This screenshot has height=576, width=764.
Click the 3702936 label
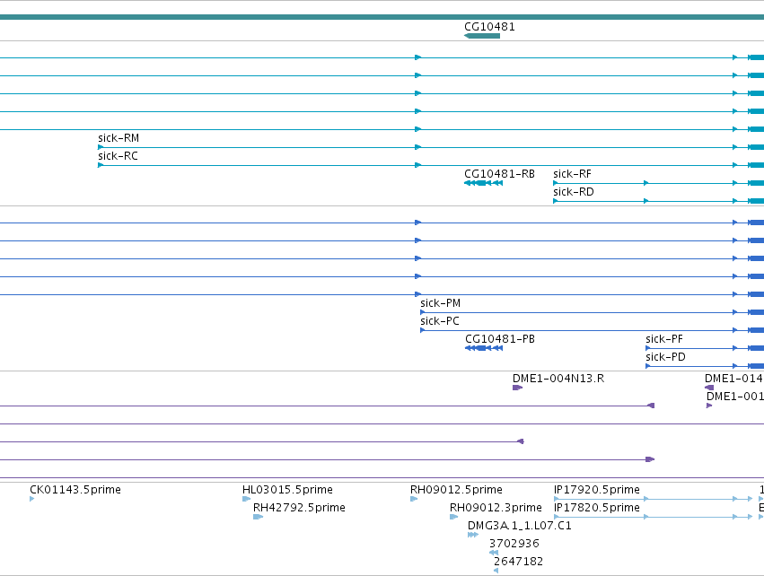tap(514, 544)
